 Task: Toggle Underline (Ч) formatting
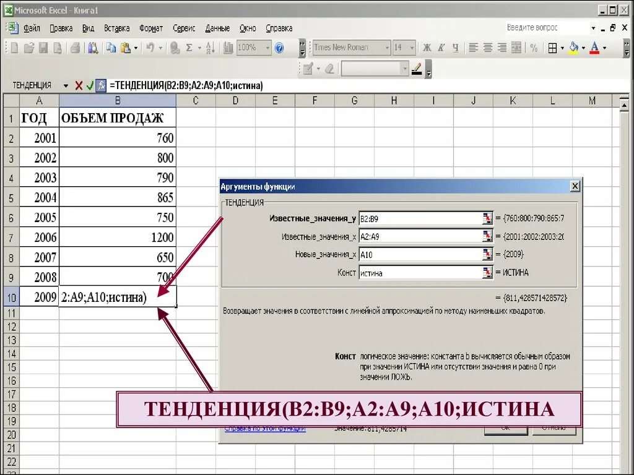pos(455,48)
